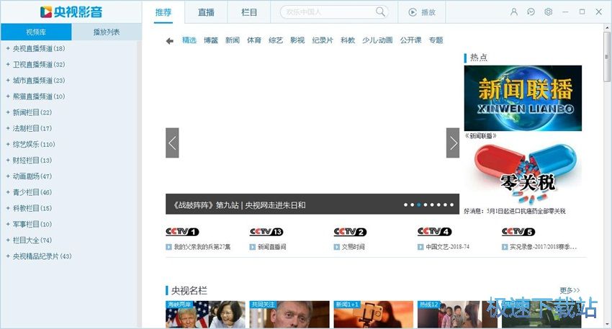Select the 专题 category
Screen dimensions: 612x329
(436, 40)
